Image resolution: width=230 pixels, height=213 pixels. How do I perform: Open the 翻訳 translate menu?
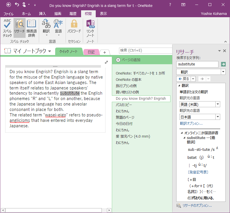[46, 28]
